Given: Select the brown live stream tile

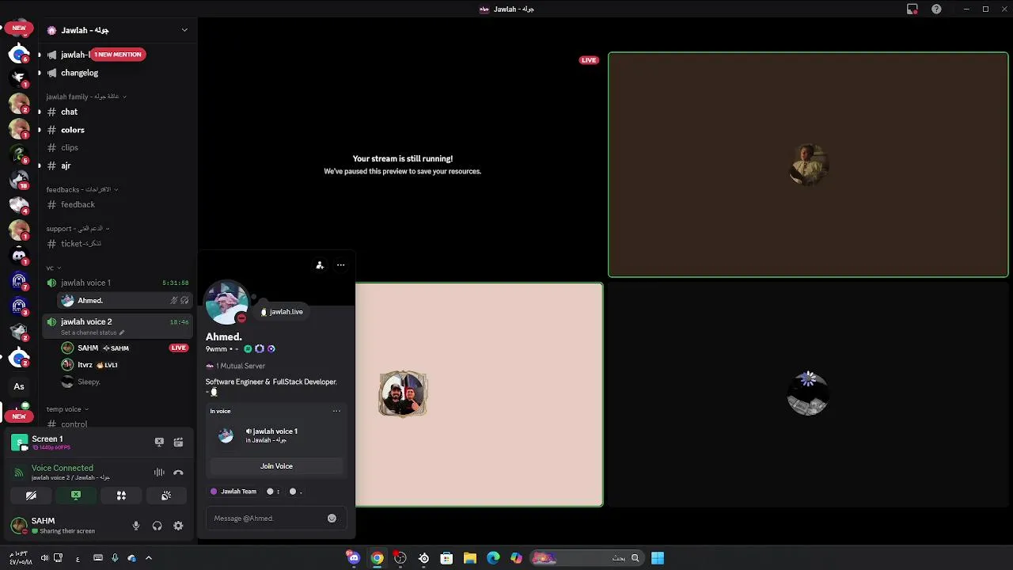Looking at the screenshot, I should (808, 165).
